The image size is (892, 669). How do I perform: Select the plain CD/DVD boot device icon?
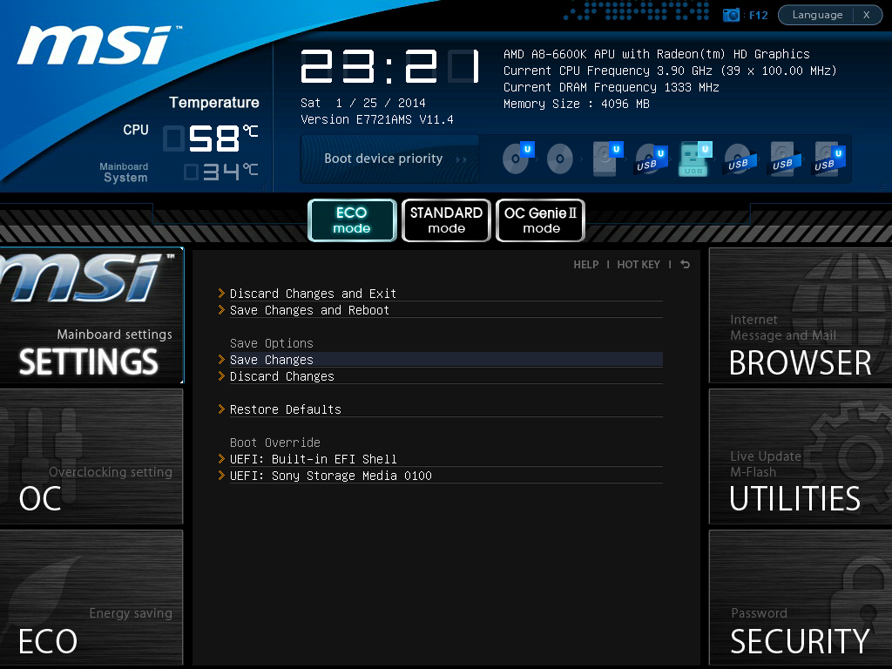coord(560,159)
